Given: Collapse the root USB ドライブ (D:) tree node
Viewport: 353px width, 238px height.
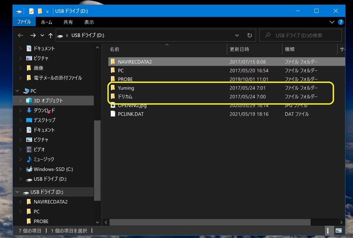Looking at the screenshot, I should (x=17, y=192).
